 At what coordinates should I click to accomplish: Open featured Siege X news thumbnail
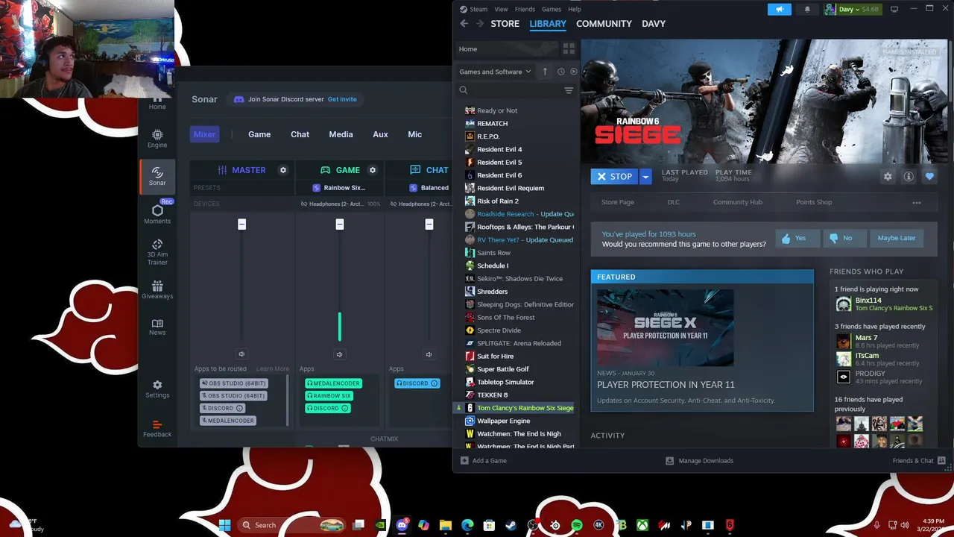coord(665,327)
